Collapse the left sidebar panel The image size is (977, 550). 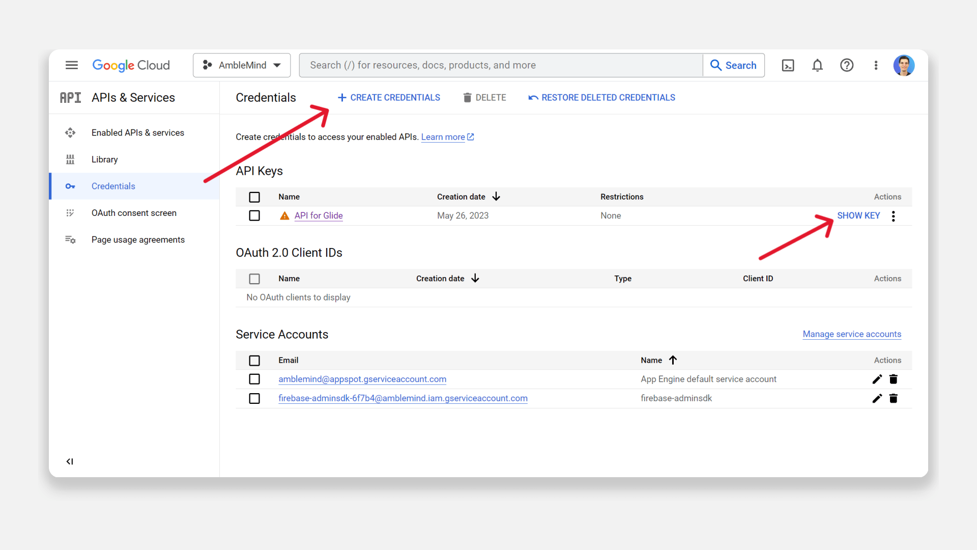70,461
